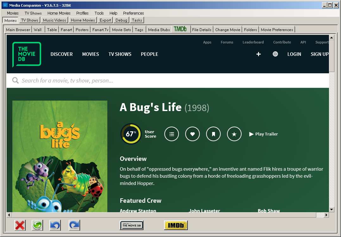Screen dimensions: 341x237
Task: Select the Folders tab
Action: (x=250, y=30)
